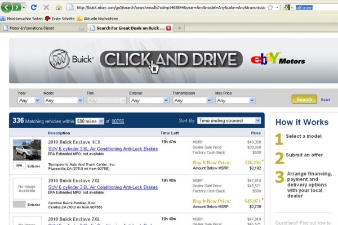This screenshot has width=338, height=225.
Task: Stop loading with the X icon
Action: [x=46, y=7]
